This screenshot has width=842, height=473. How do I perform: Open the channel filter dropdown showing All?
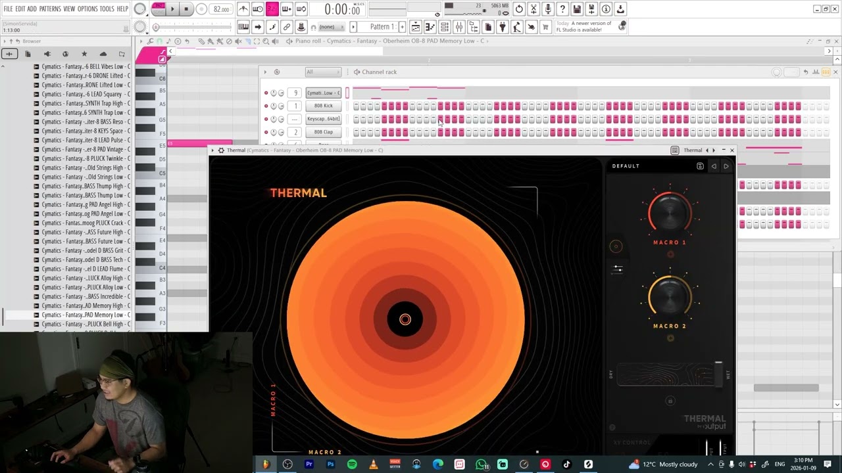pyautogui.click(x=323, y=72)
